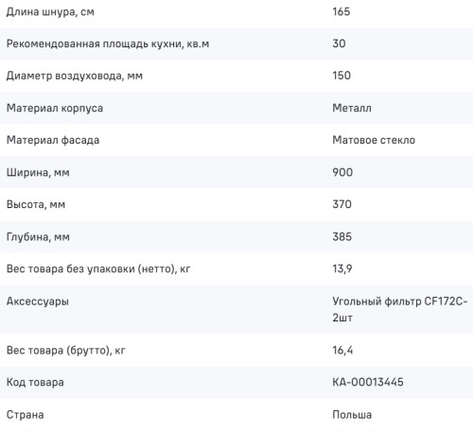Click the "Ширина, мм" label
This screenshot has width=473, height=431.
pos(38,173)
